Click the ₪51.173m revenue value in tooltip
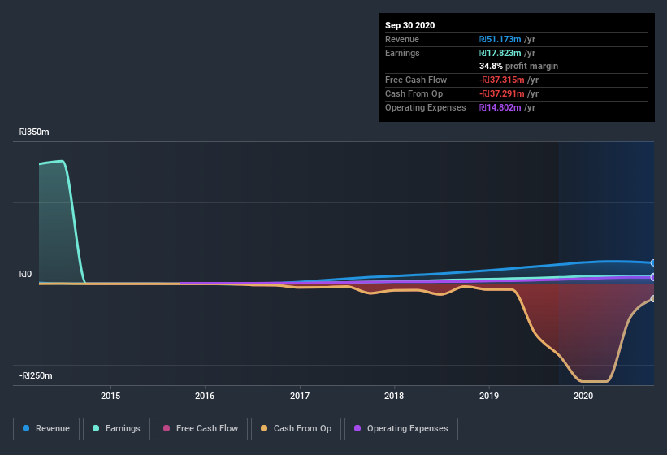The height and width of the screenshot is (455, 667). (x=501, y=39)
